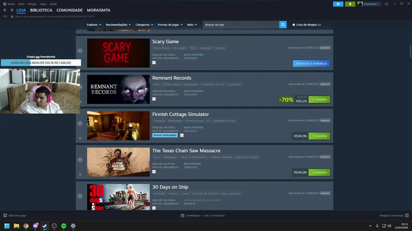Click the Adicionar jogo plus icon
The image size is (412, 231).
point(5,216)
